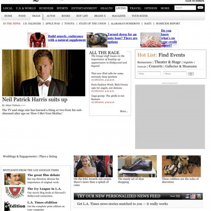Open Weddings & Engagements link
Screen dimensions: 211x211
[20, 157]
